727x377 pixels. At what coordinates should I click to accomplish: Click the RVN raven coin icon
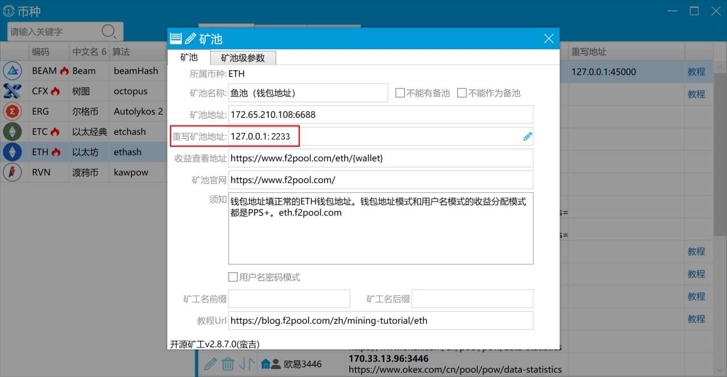[x=12, y=172]
